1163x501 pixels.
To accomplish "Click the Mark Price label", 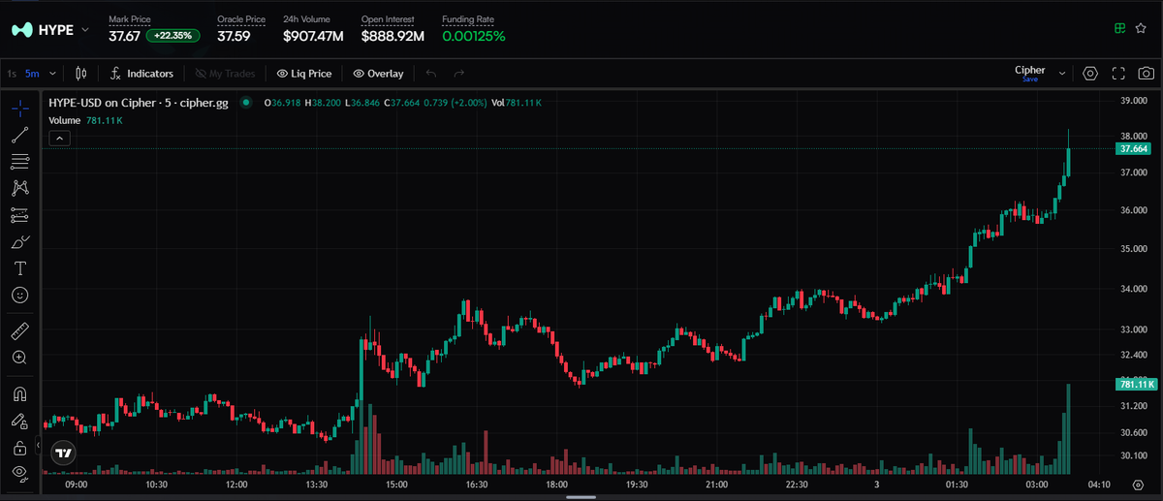I will click(x=130, y=19).
